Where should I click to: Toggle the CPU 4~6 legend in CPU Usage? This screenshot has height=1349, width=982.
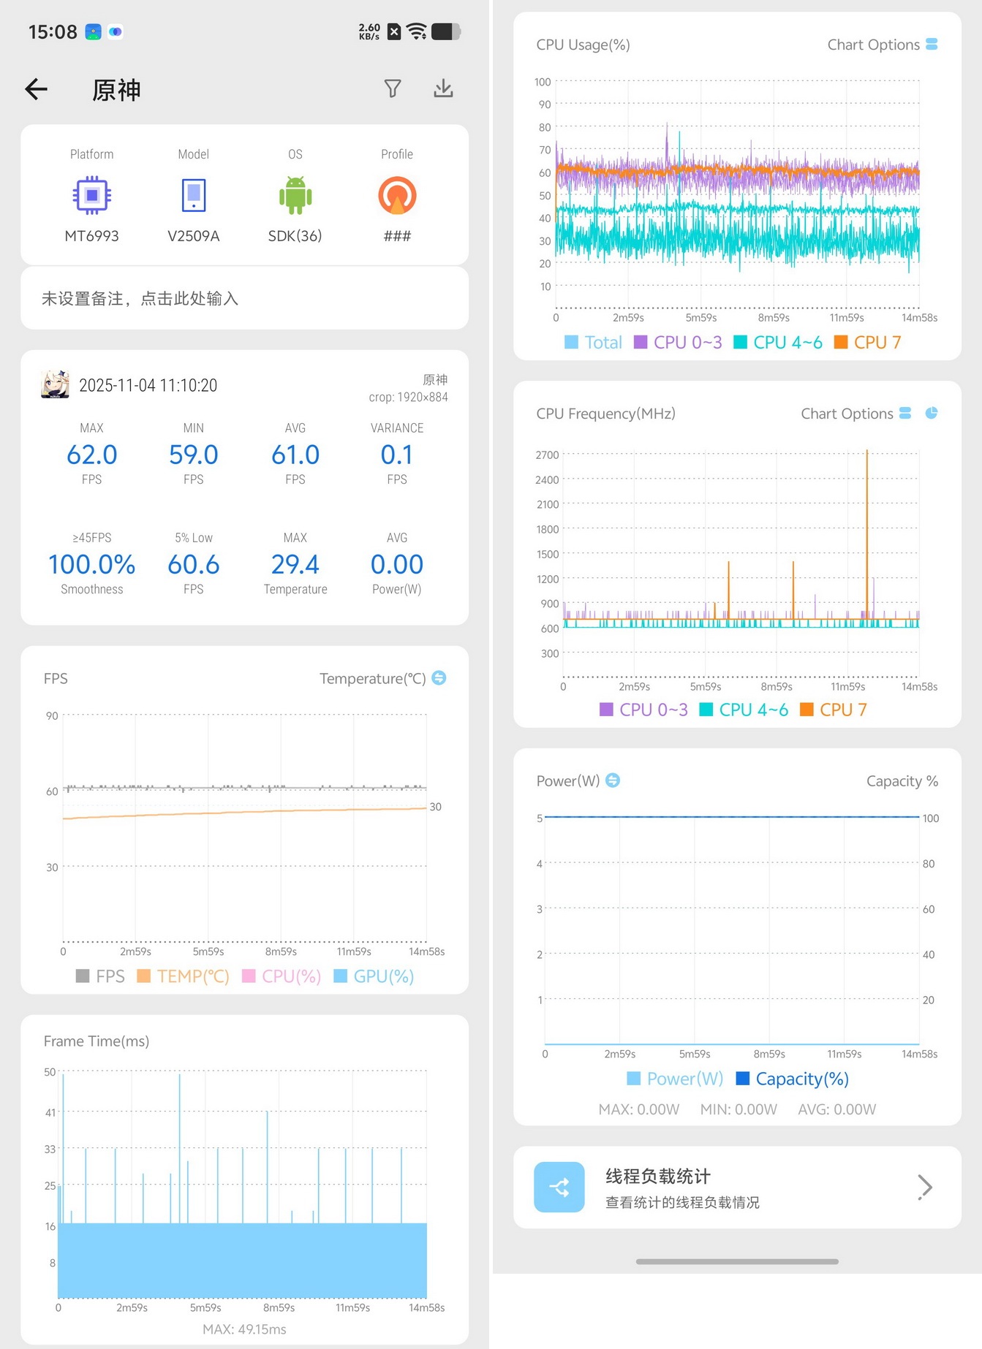(x=778, y=342)
